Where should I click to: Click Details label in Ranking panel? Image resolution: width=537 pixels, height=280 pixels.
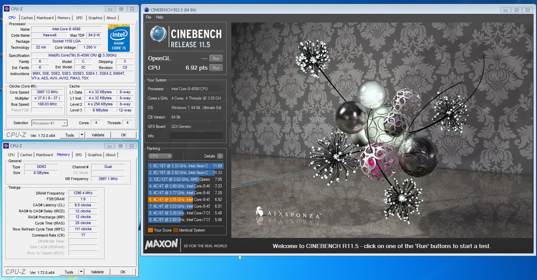[209, 156]
